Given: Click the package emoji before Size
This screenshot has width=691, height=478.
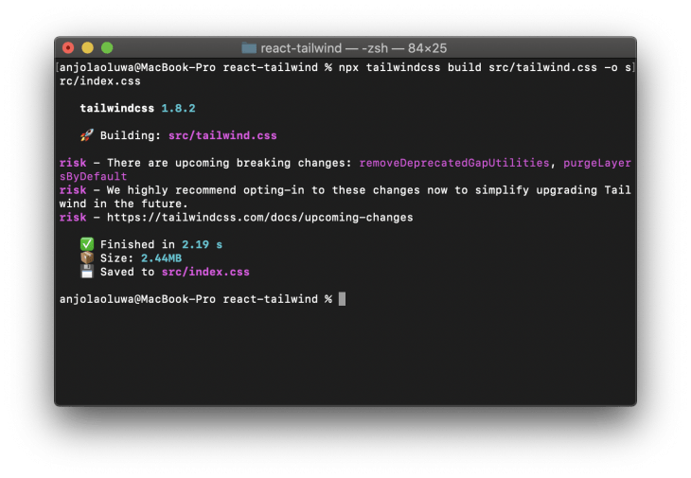Looking at the screenshot, I should click(87, 257).
